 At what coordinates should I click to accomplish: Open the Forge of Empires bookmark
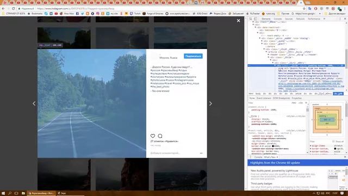[x=153, y=14]
